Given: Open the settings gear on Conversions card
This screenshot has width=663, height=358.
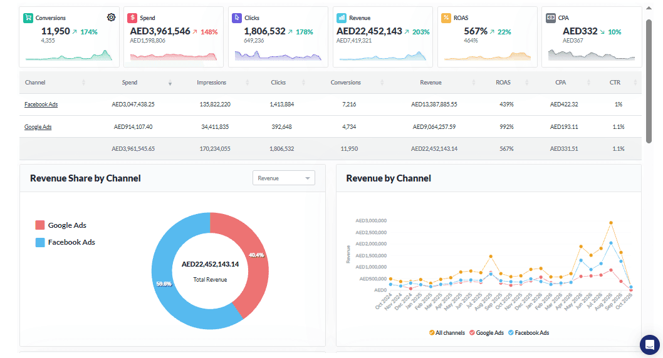Looking at the screenshot, I should pyautogui.click(x=111, y=18).
